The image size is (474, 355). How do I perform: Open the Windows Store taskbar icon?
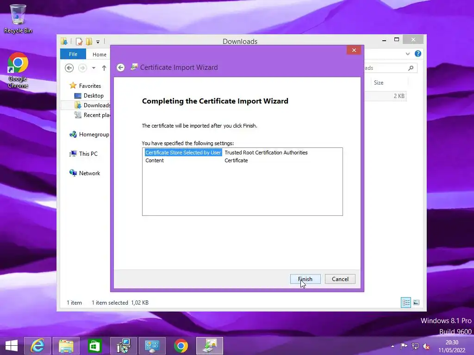tap(94, 346)
